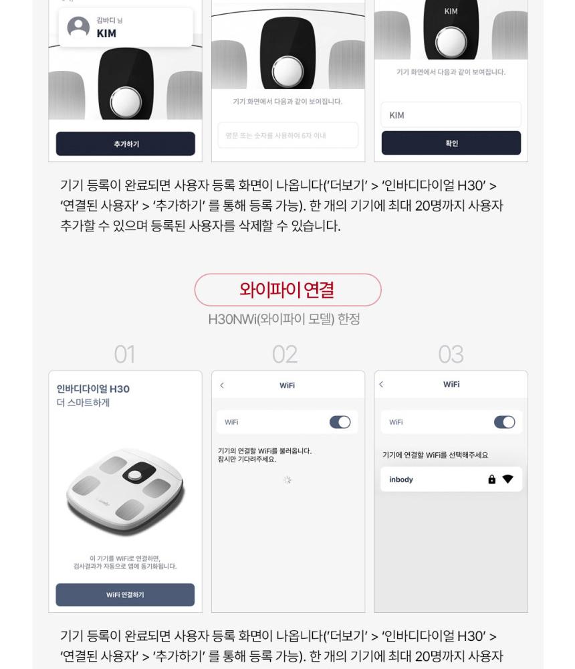The width and height of the screenshot is (575, 669).
Task: Click the WiFi signal icon next to inbody
Action: [x=507, y=479]
